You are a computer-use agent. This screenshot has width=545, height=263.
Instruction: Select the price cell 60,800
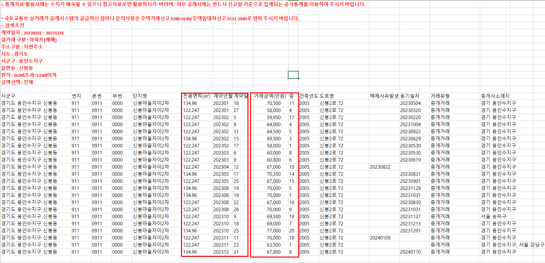[270, 160]
